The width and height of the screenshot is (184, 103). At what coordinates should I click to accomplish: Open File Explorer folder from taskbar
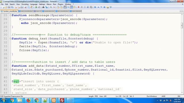tap(20, 100)
